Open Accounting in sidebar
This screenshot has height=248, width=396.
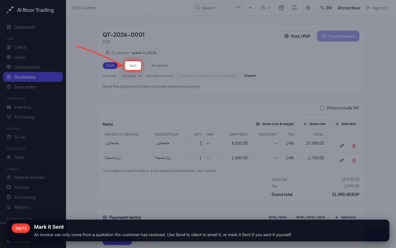point(33,197)
